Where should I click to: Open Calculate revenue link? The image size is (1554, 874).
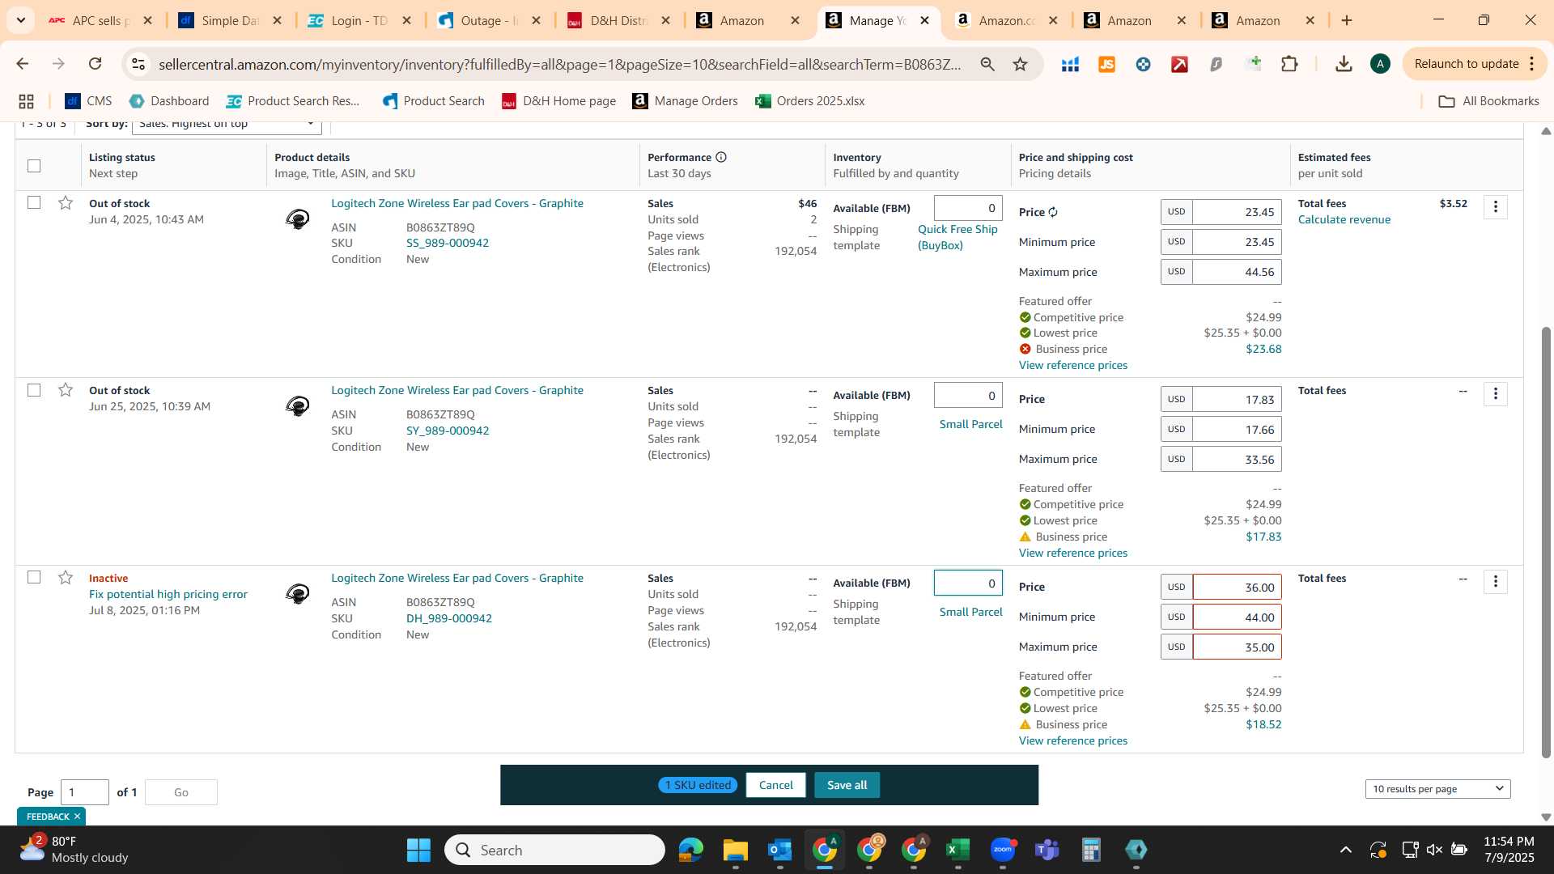coord(1344,219)
